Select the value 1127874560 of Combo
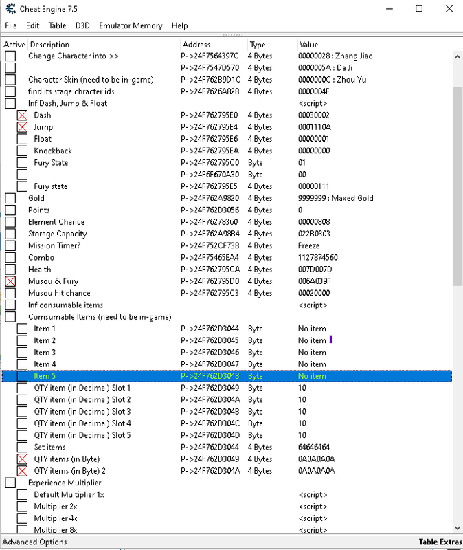 [x=317, y=257]
